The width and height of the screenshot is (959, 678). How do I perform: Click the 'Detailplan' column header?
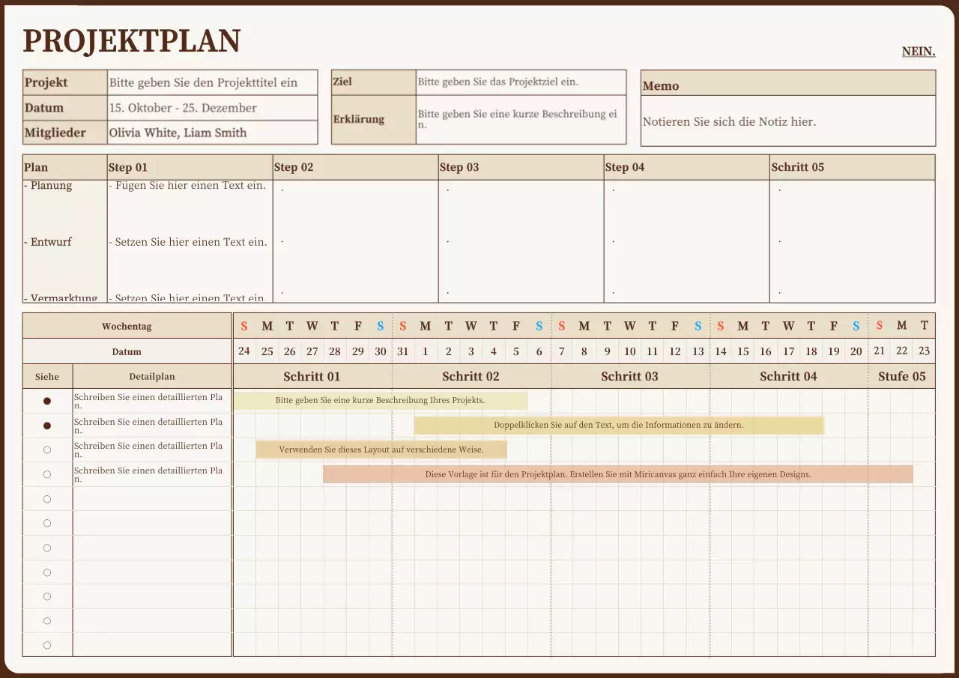[x=151, y=376]
